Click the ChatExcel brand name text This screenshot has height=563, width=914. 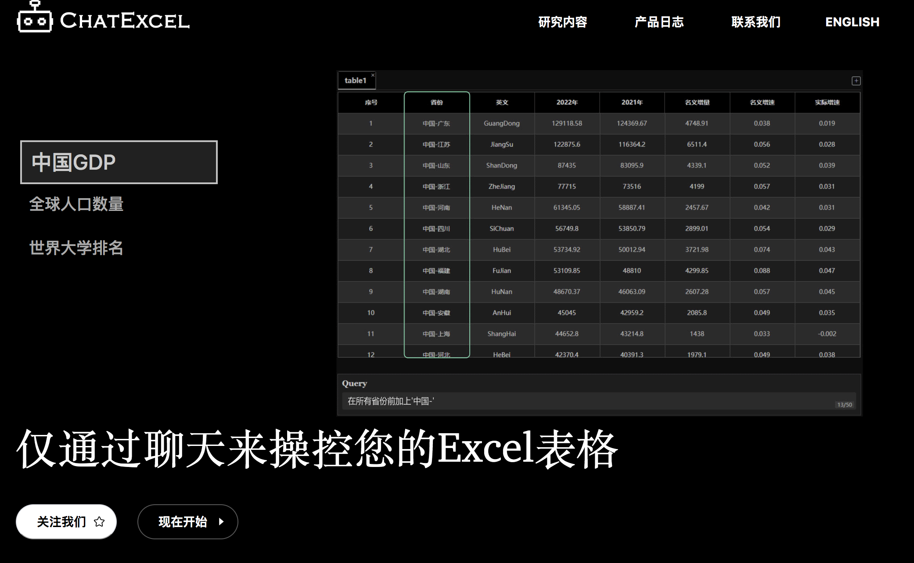click(125, 21)
